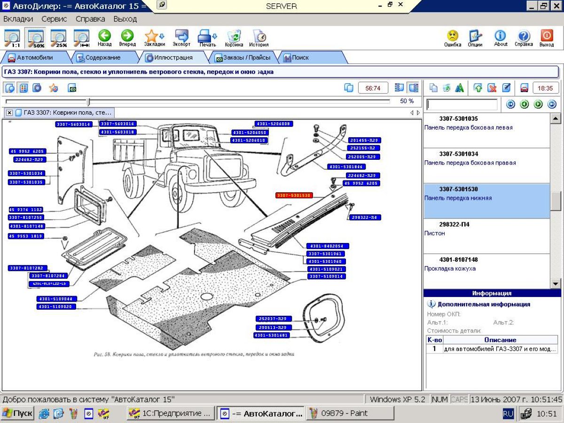564x423 pixels.
Task: Open the Сервис menu
Action: tap(54, 19)
